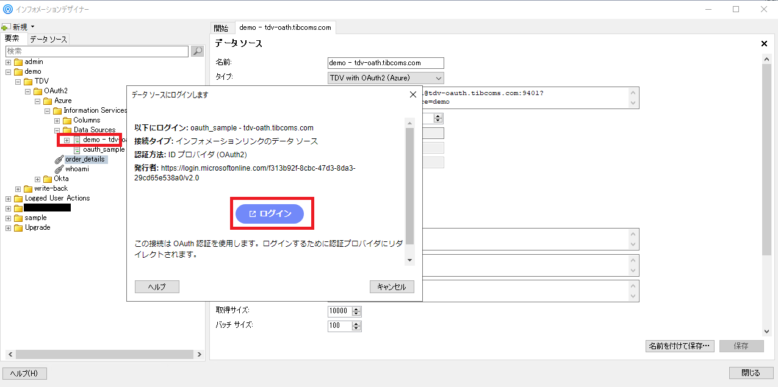
Task: Click the green plus New icon
Action: point(5,27)
